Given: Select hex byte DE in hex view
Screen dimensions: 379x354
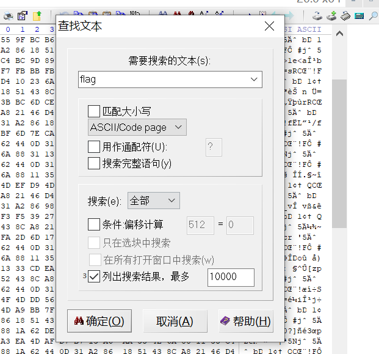Looking at the screenshot, I should click(x=49, y=331).
